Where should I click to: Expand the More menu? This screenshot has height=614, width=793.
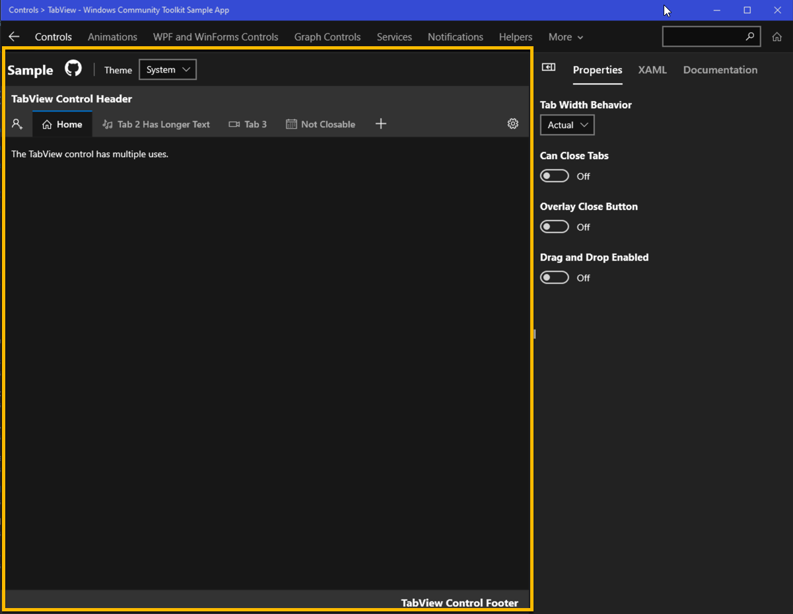tap(566, 37)
